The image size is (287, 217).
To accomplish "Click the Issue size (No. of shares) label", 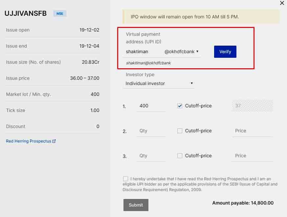I will coord(33,62).
